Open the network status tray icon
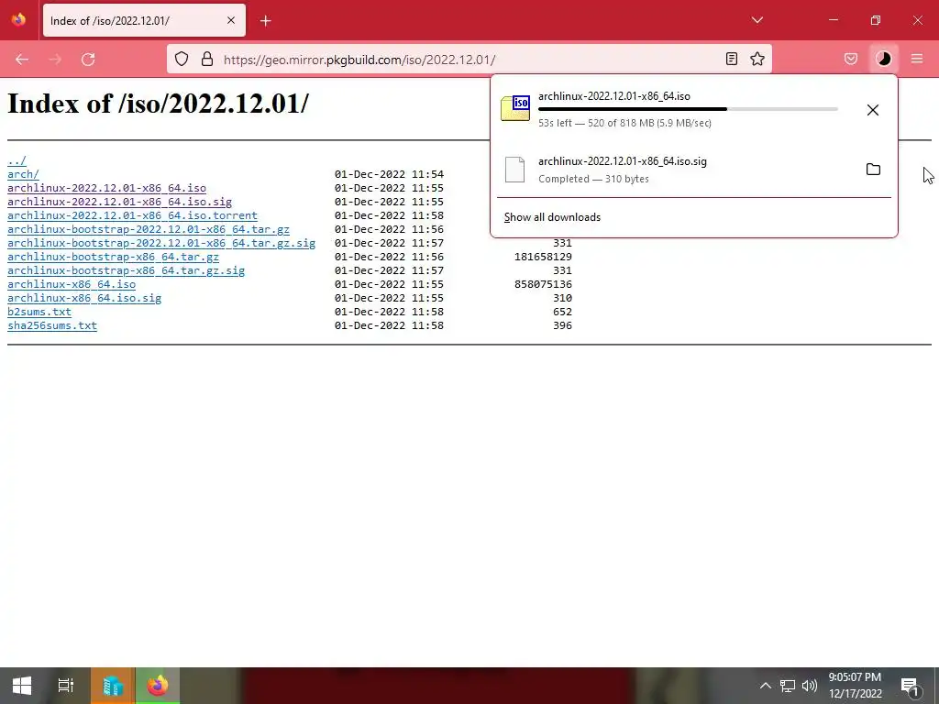Screen dimensions: 939x704 click(788, 686)
